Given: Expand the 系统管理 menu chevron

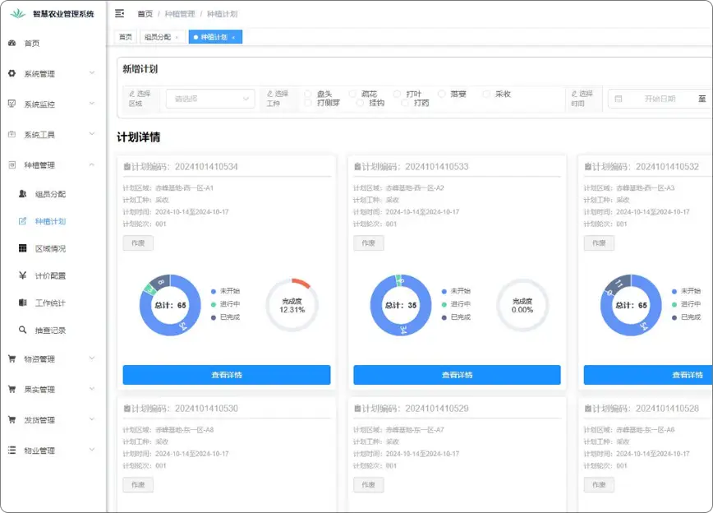Looking at the screenshot, I should (x=93, y=74).
